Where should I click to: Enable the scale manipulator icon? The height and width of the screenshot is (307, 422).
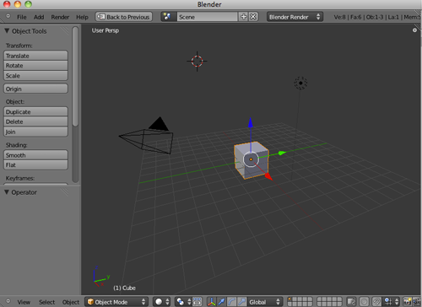point(241,302)
